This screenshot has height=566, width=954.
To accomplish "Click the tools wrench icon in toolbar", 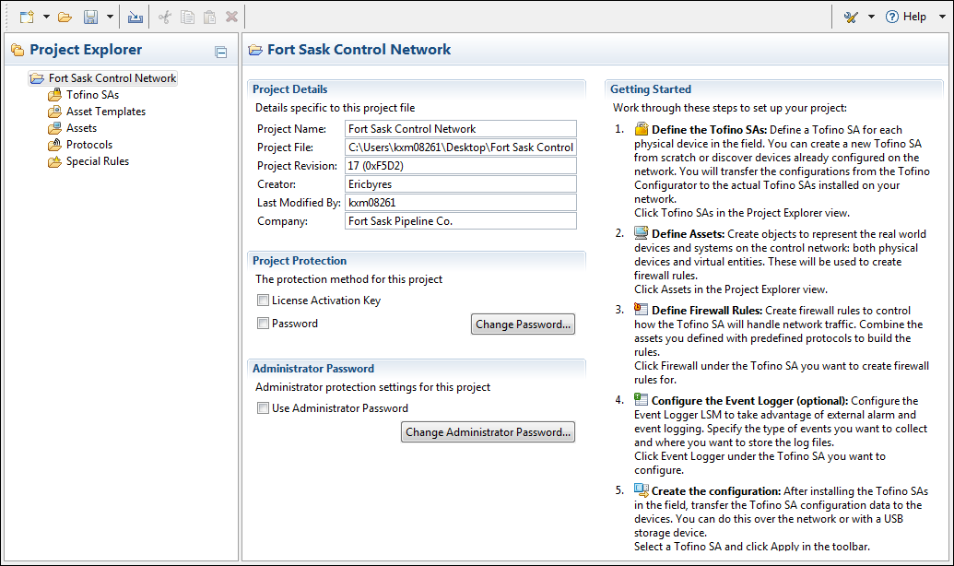I will point(851,17).
